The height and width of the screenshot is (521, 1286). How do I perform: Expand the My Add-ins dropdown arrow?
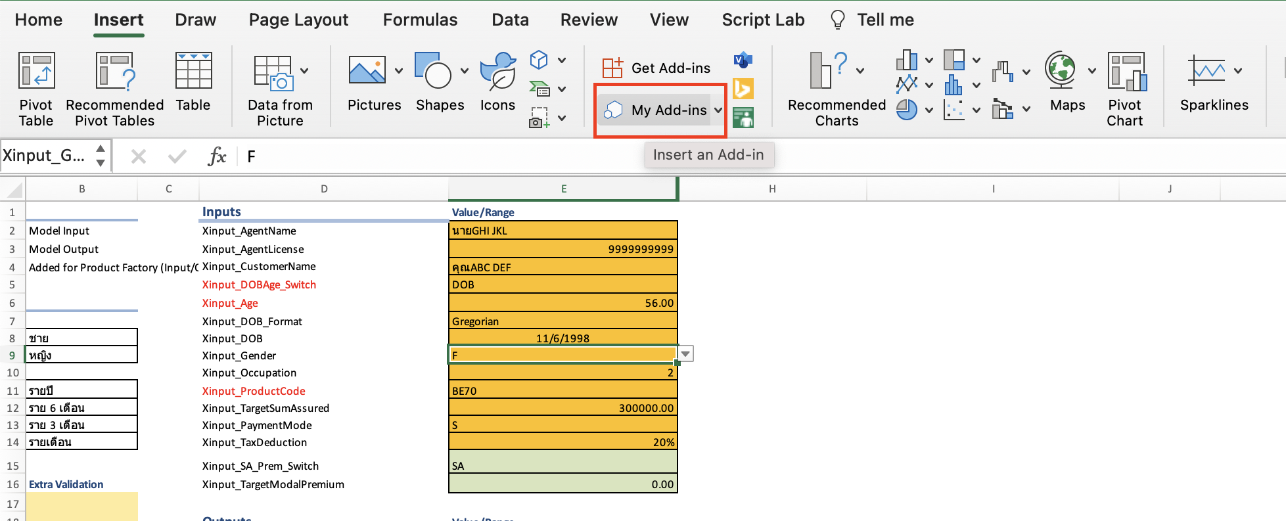coord(718,110)
